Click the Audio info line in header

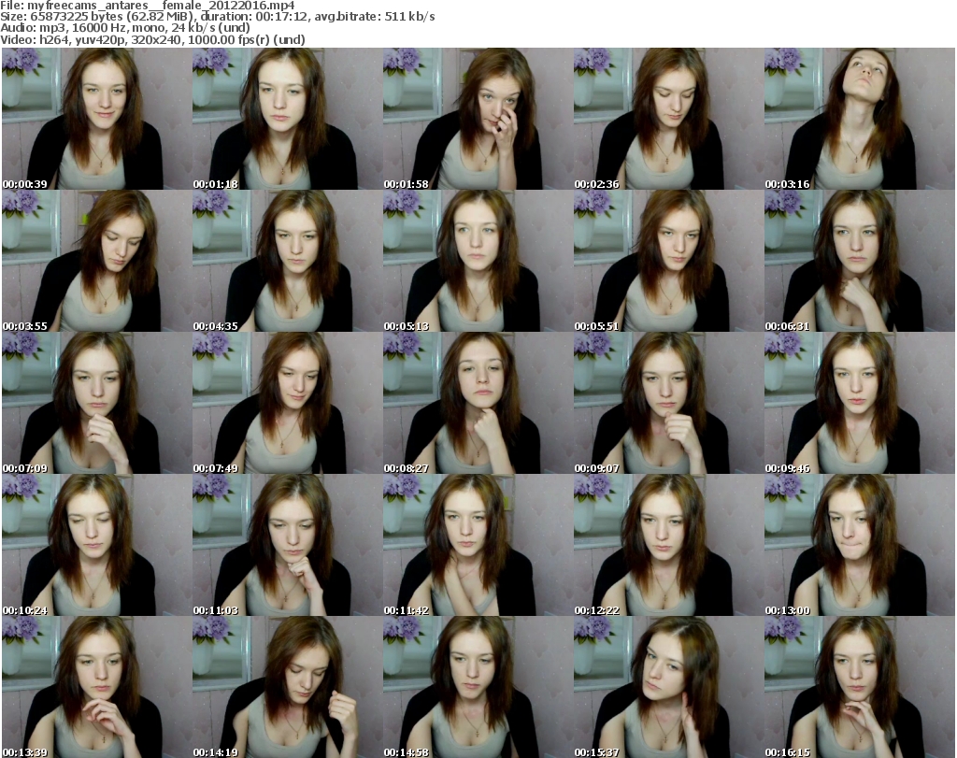(x=126, y=29)
